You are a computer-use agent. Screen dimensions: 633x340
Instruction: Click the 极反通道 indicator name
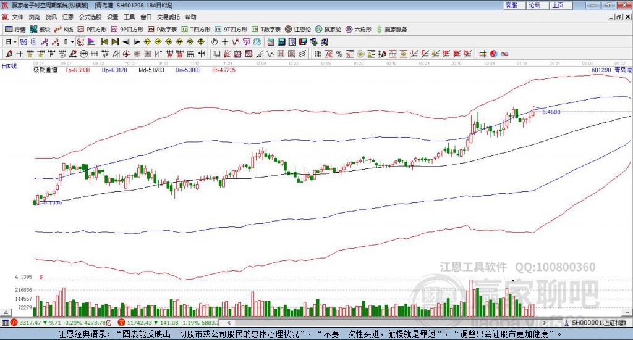click(x=45, y=70)
